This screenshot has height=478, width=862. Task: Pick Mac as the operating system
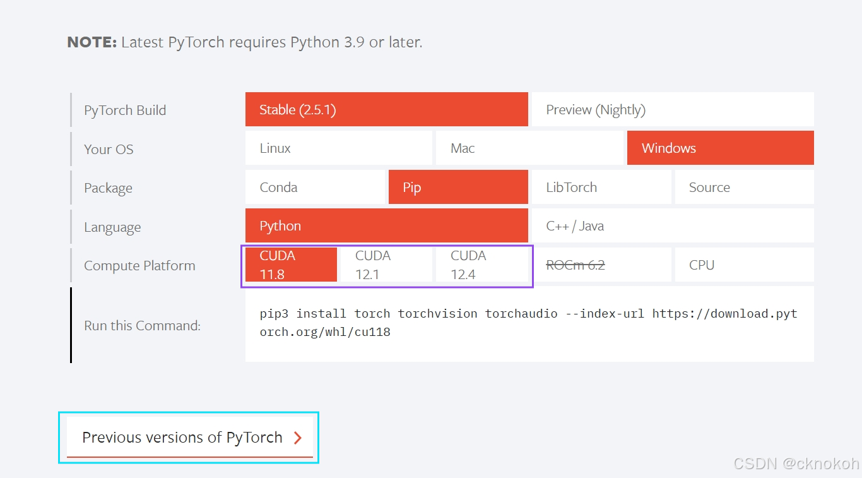[529, 148]
